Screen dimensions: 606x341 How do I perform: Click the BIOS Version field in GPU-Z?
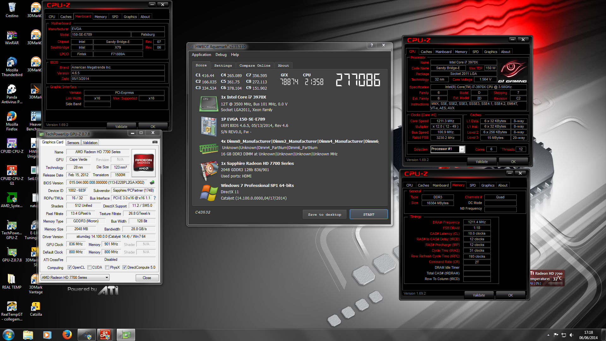pyautogui.click(x=107, y=182)
